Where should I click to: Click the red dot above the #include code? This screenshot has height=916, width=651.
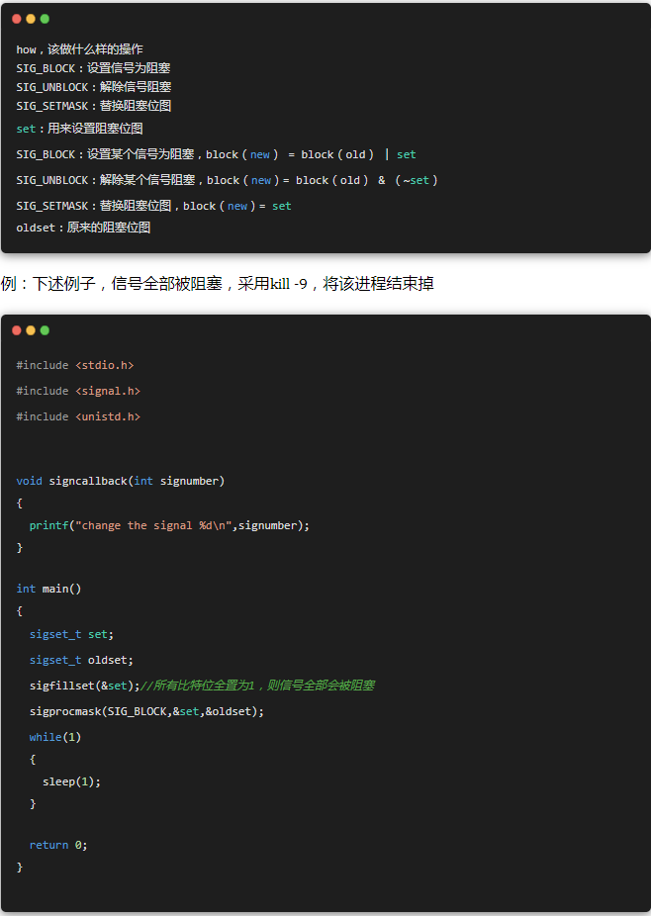17,330
